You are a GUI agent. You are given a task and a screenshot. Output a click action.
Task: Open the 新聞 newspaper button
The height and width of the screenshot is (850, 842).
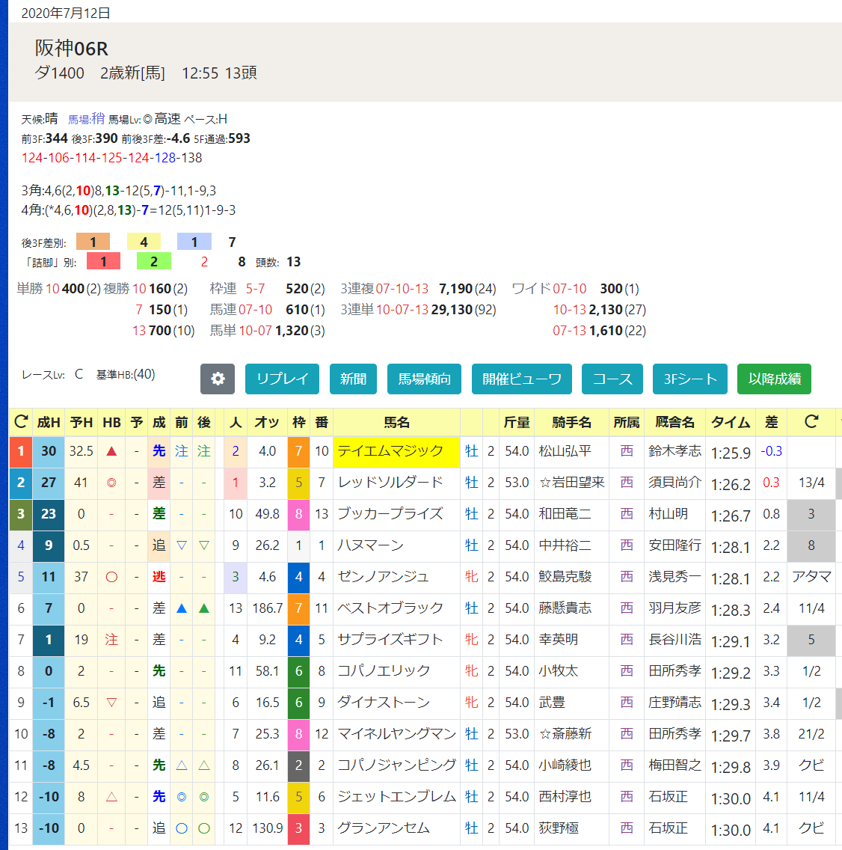click(x=353, y=379)
